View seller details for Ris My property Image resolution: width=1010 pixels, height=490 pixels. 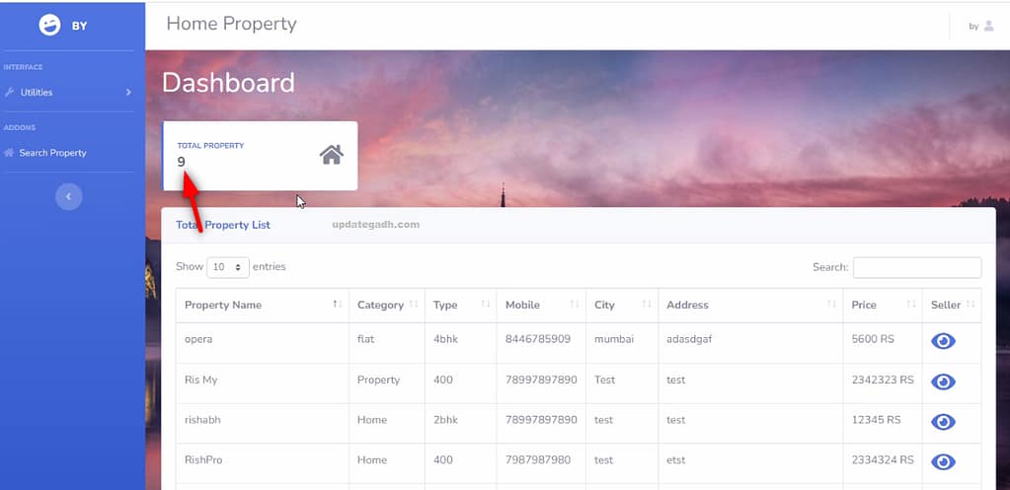(x=943, y=382)
